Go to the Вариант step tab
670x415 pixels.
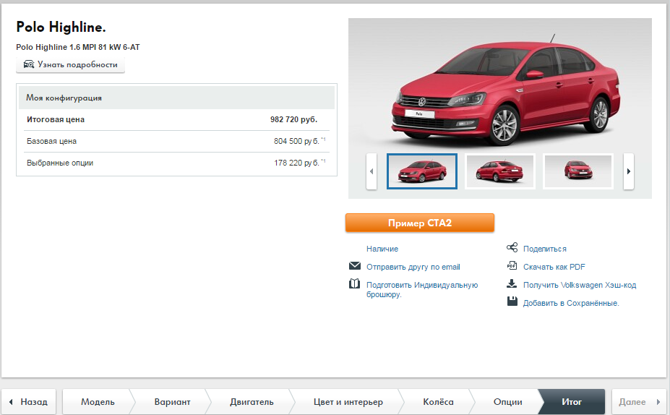pyautogui.click(x=172, y=402)
